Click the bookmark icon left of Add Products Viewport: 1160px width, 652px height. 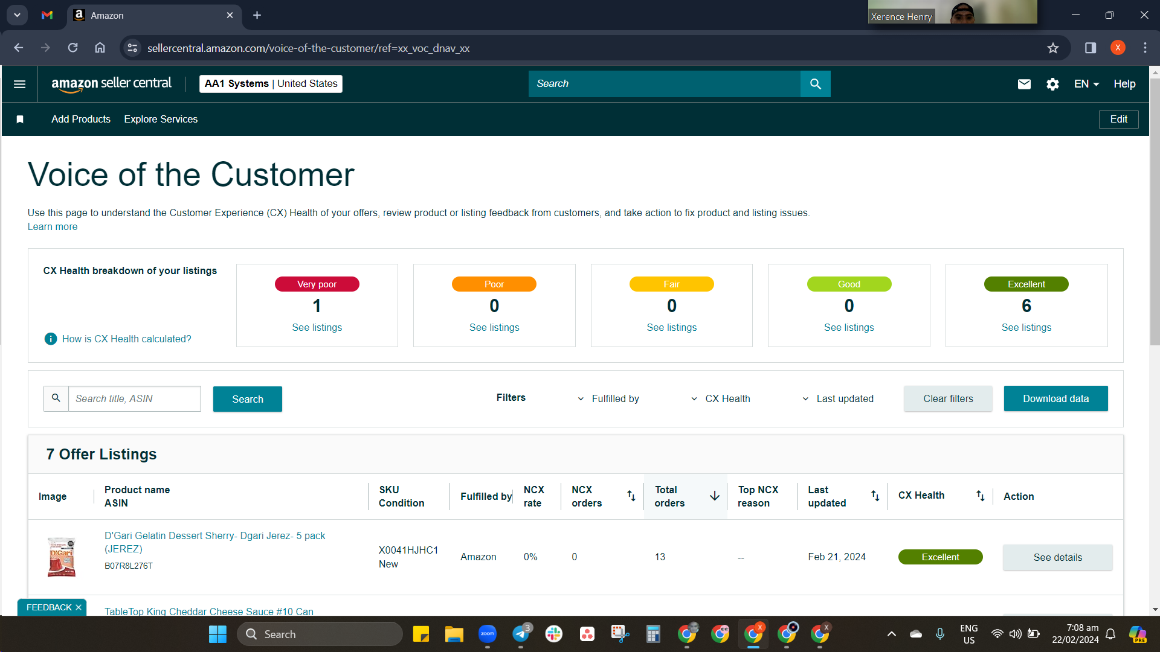click(x=20, y=120)
